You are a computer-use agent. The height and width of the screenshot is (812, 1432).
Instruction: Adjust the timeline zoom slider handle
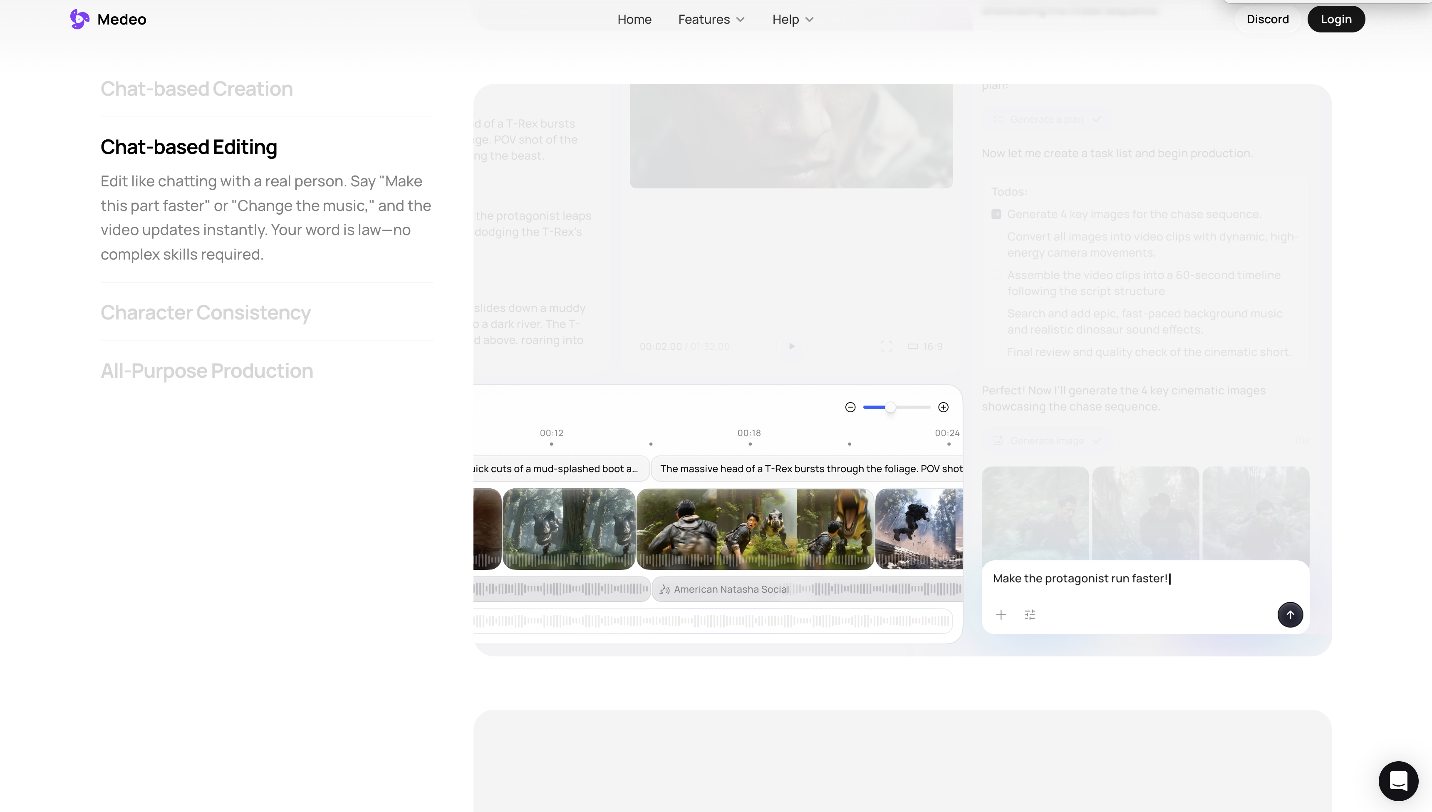[891, 407]
